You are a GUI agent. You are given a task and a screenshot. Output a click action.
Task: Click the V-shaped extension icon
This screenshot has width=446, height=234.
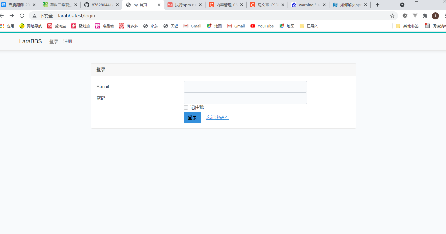pos(415,16)
